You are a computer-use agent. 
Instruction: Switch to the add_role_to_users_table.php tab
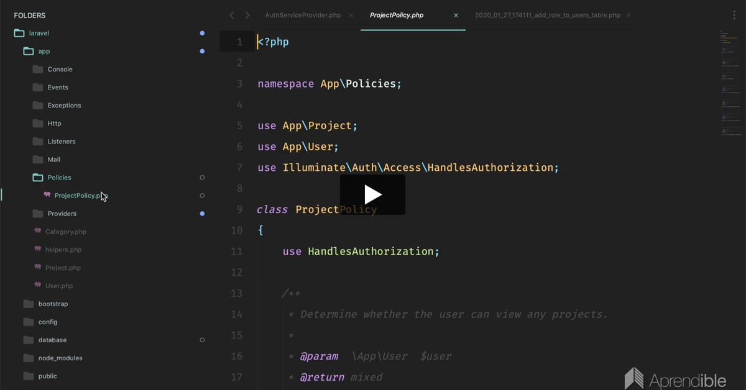(548, 15)
